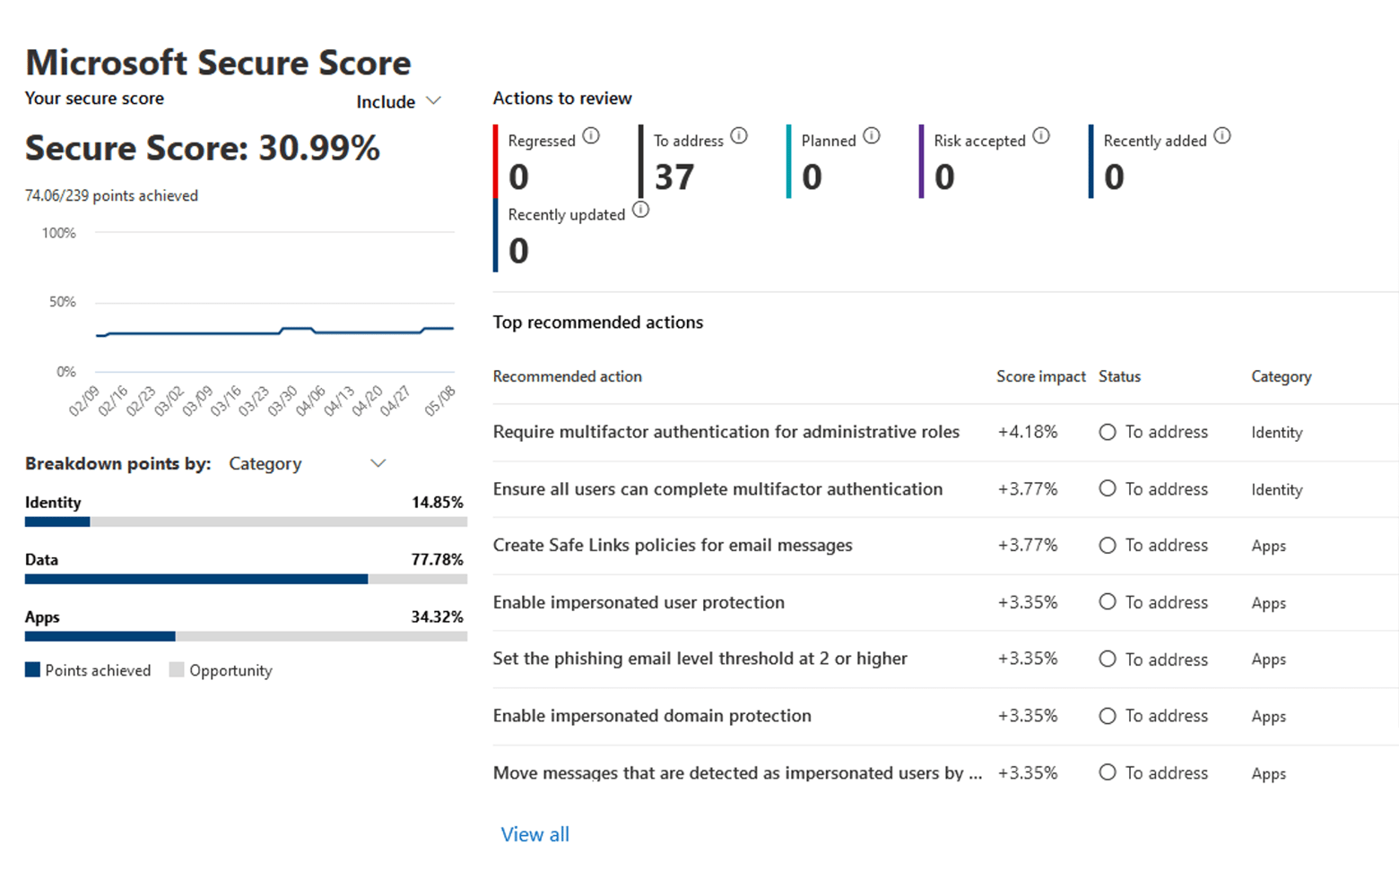Click the 37 To address counter
The width and height of the screenshot is (1399, 870).
673,177
